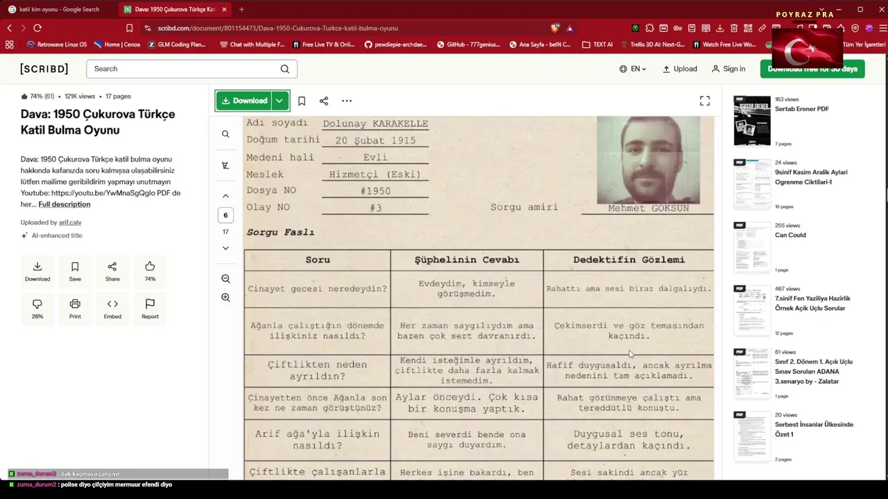Click the 'Dolunay KARAKELLE' name text
Image resolution: width=888 pixels, height=499 pixels.
[375, 124]
